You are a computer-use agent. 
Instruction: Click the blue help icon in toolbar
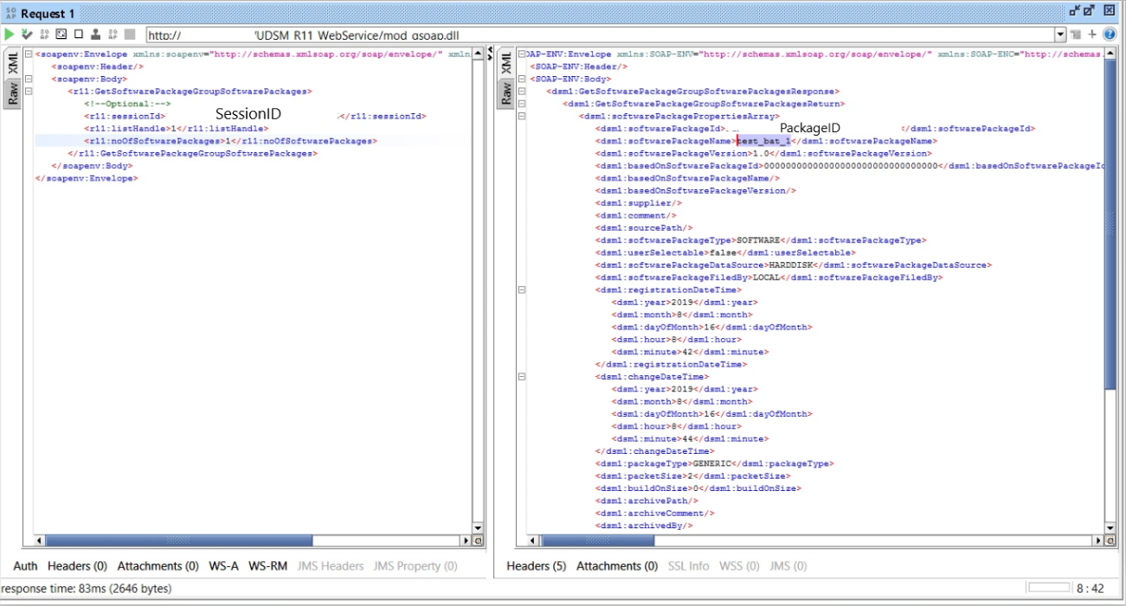click(x=1109, y=35)
